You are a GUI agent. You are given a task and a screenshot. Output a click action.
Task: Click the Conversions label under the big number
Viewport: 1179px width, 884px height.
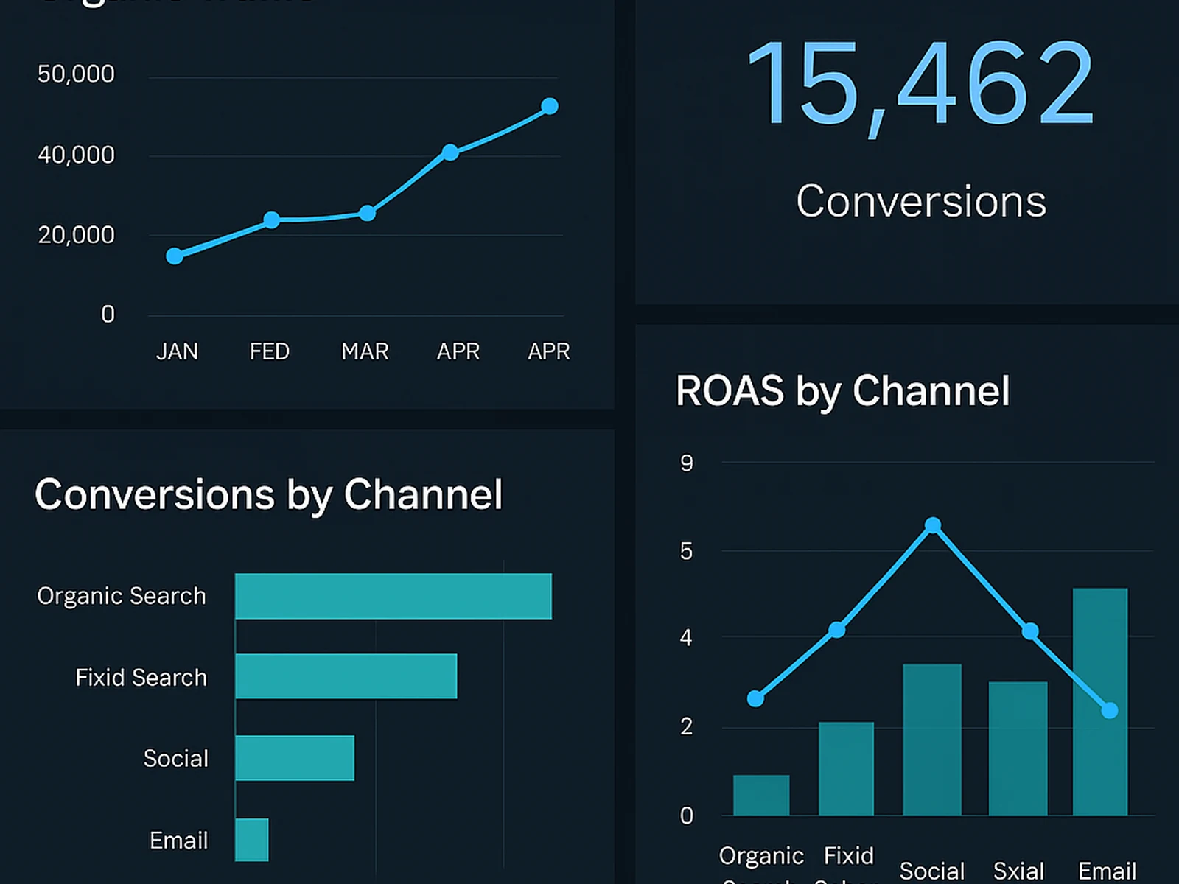tap(921, 200)
